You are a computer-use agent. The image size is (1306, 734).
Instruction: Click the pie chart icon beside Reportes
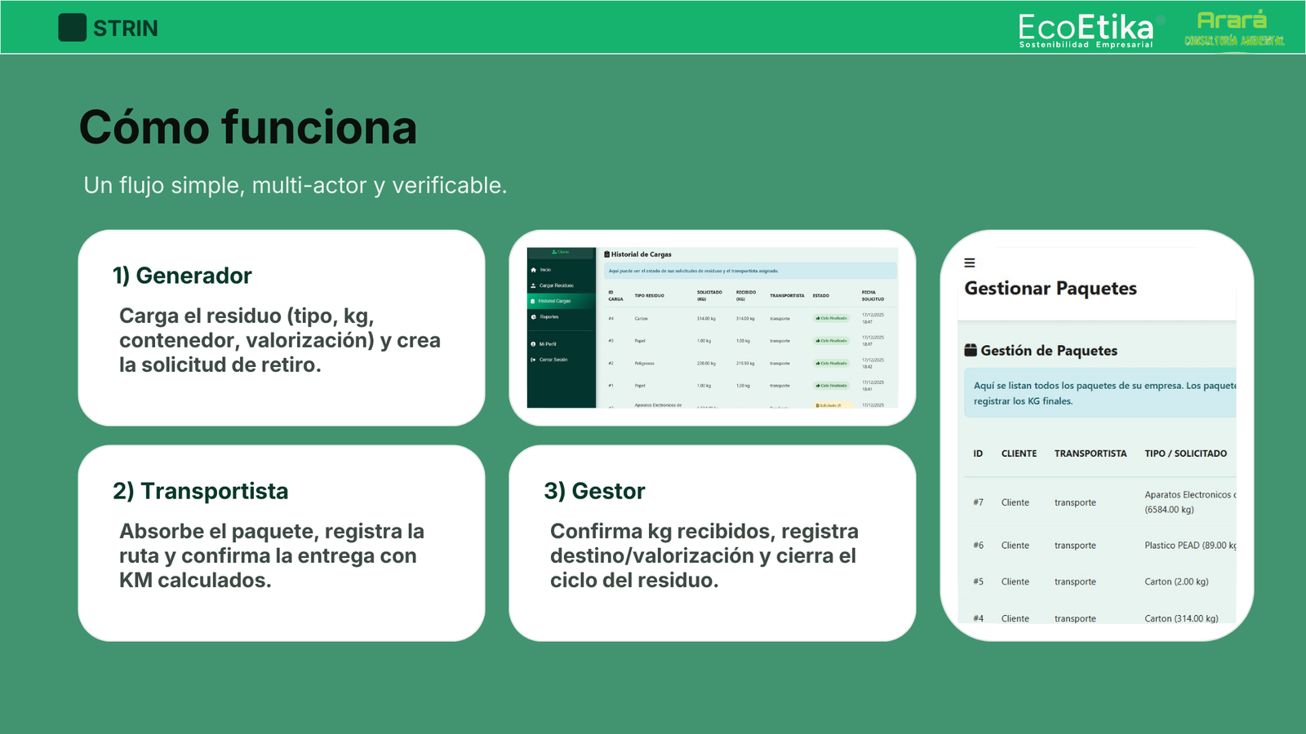click(534, 317)
